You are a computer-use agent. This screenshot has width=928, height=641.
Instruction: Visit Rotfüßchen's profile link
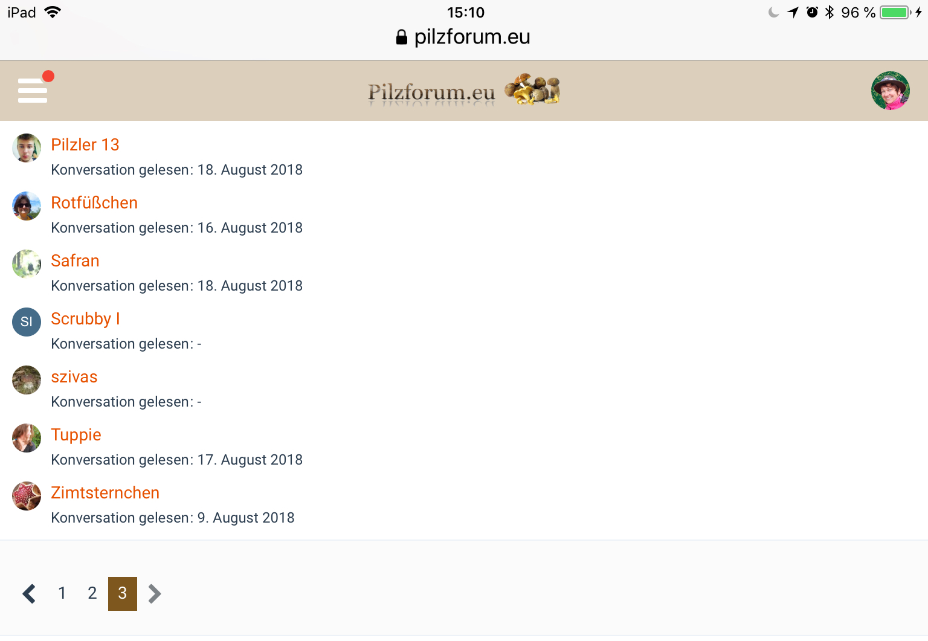tap(94, 203)
